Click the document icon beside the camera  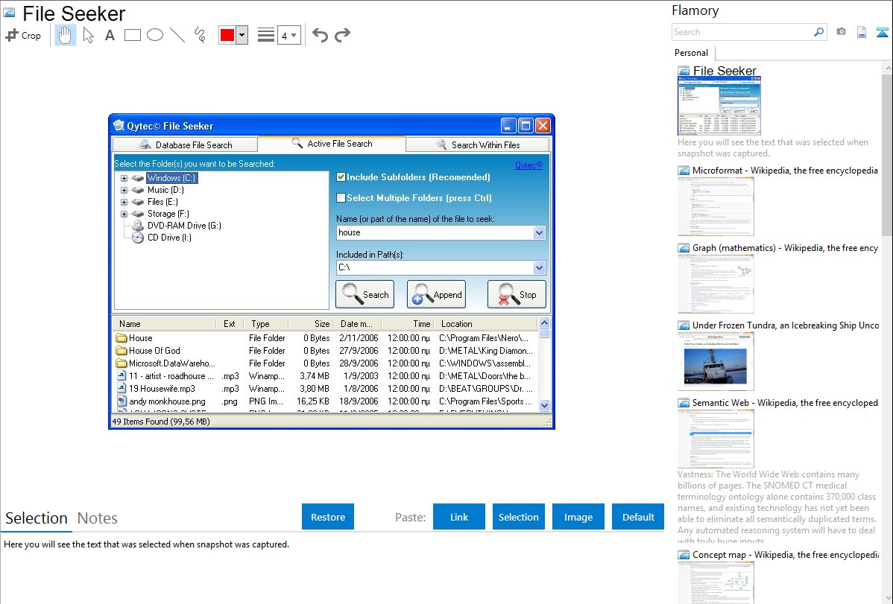862,32
